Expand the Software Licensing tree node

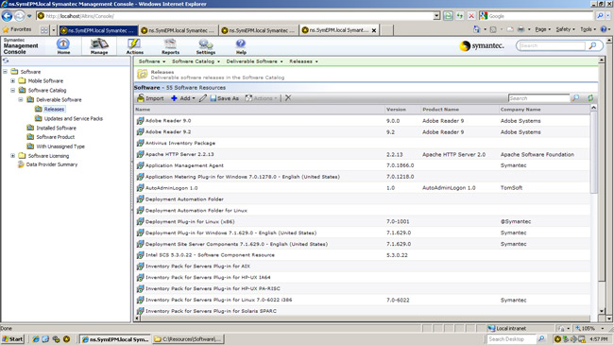[13, 156]
